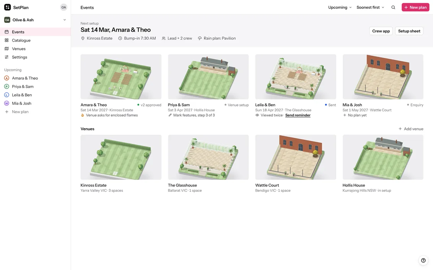Open Catalogue in the sidebar
Viewport: 433px width, 270px height.
35,40
